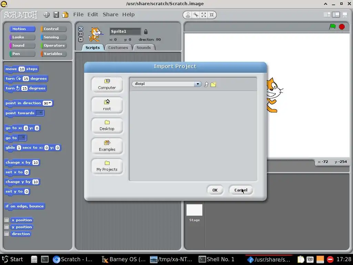Click the save project floppy icon

point(56,15)
